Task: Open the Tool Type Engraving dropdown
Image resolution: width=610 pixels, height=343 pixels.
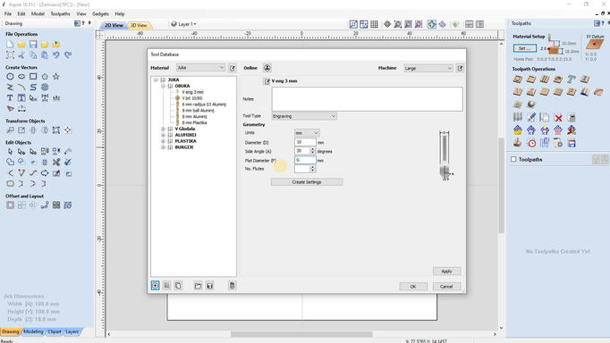Action: (304, 116)
